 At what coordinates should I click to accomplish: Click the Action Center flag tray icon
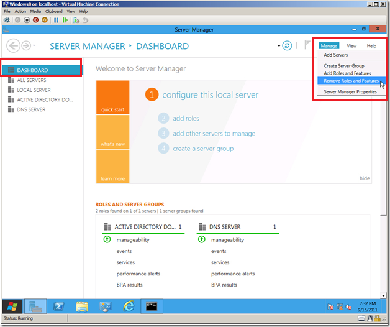click(x=330, y=307)
